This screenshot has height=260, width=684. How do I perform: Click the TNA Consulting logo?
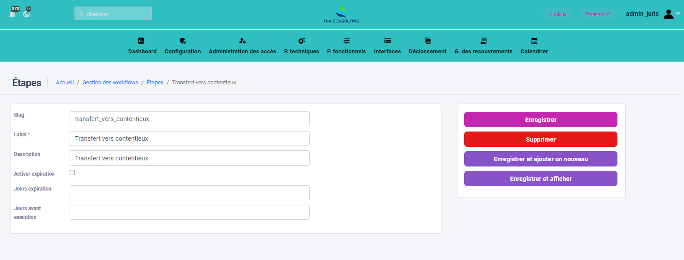[341, 14]
